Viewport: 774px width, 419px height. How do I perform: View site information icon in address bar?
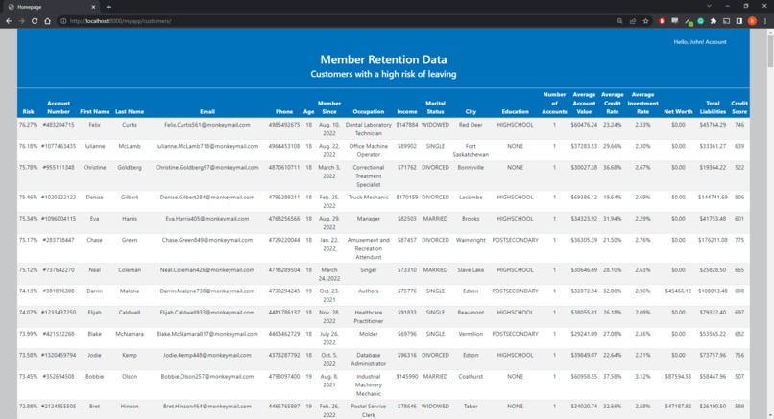[x=63, y=21]
